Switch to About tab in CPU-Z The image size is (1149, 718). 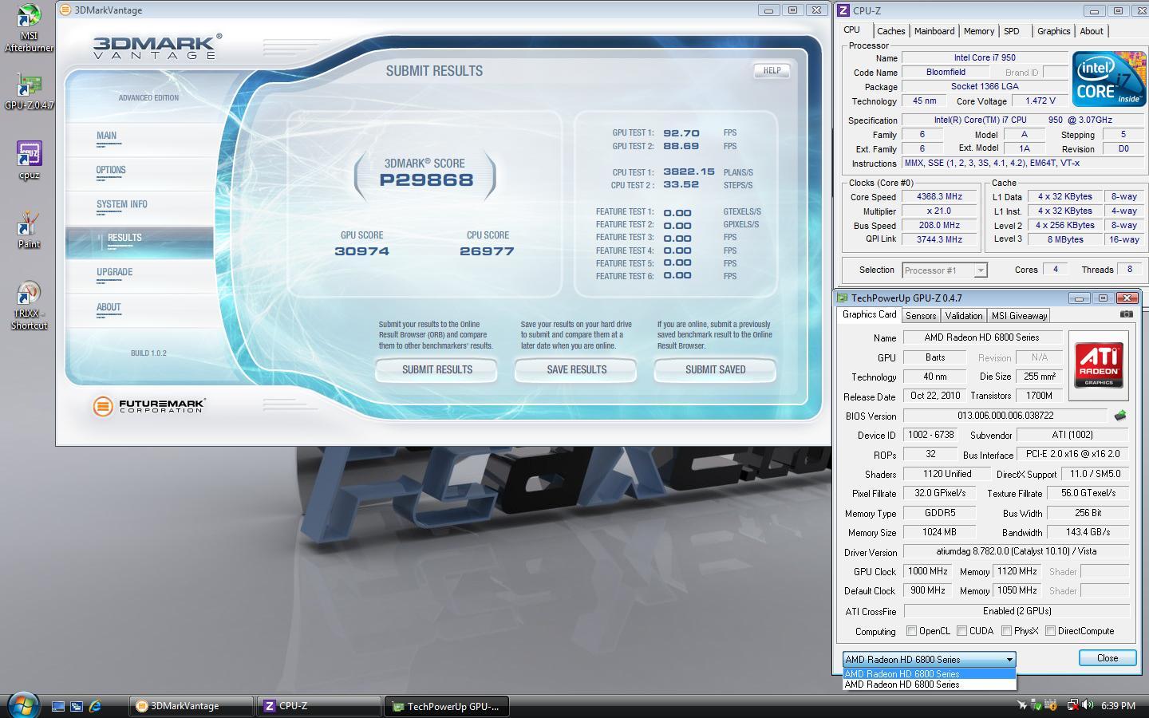coord(1092,31)
